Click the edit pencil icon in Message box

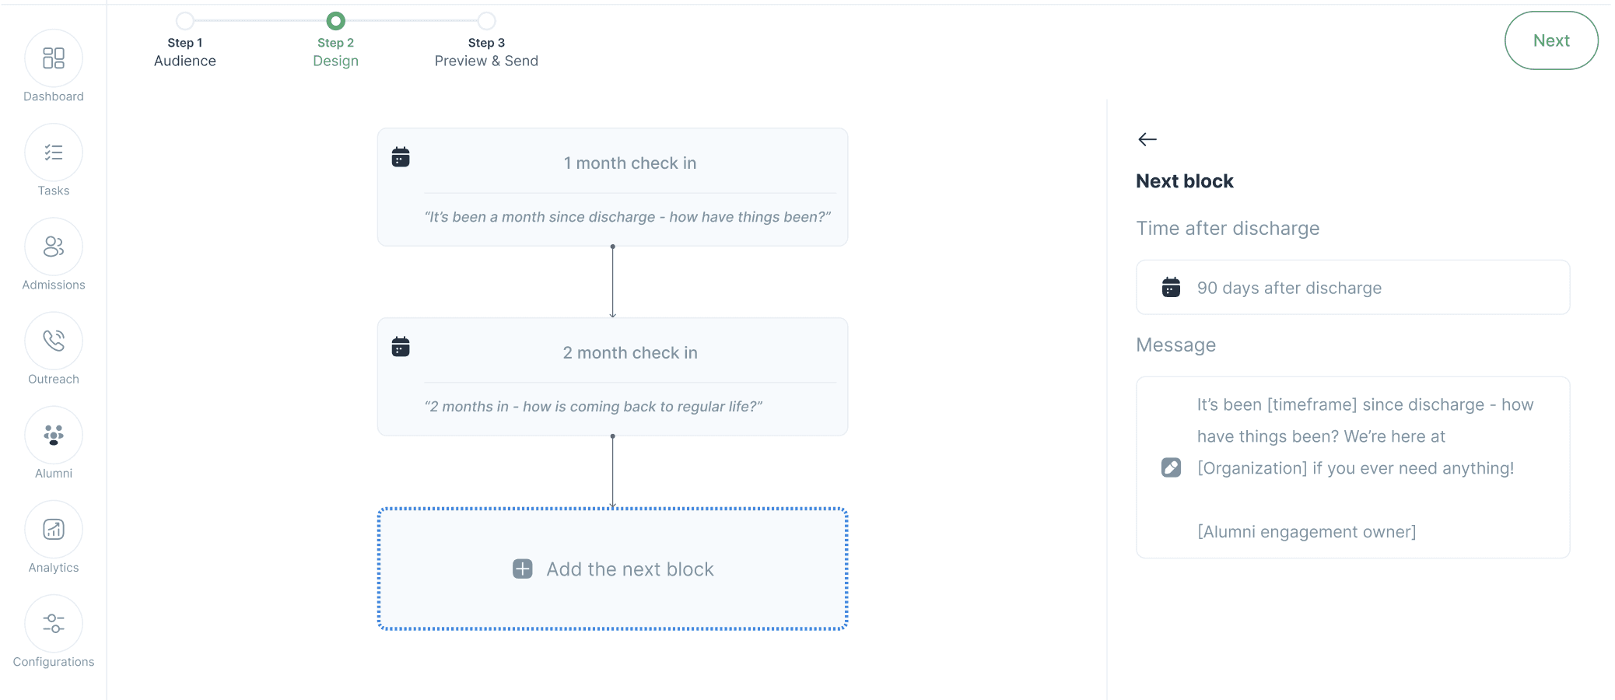click(1171, 467)
